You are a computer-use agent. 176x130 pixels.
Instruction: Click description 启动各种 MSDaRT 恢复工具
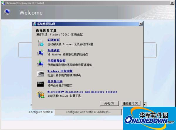64,96
